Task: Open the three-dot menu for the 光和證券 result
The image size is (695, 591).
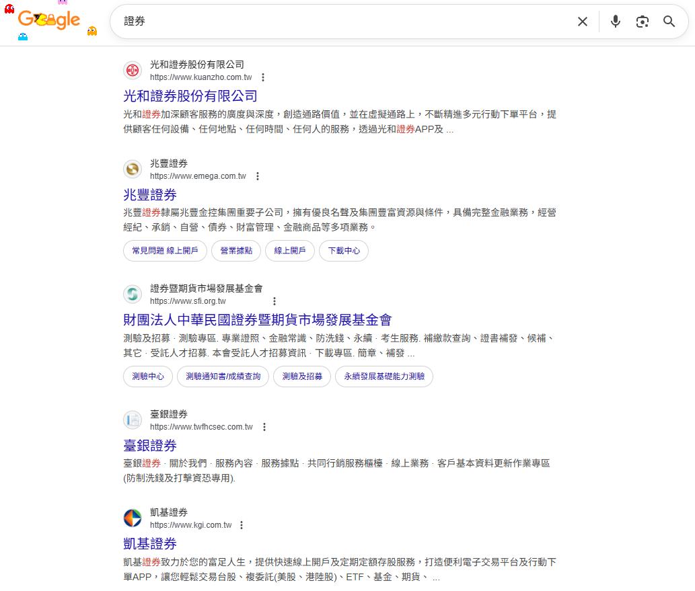Action: click(x=263, y=77)
